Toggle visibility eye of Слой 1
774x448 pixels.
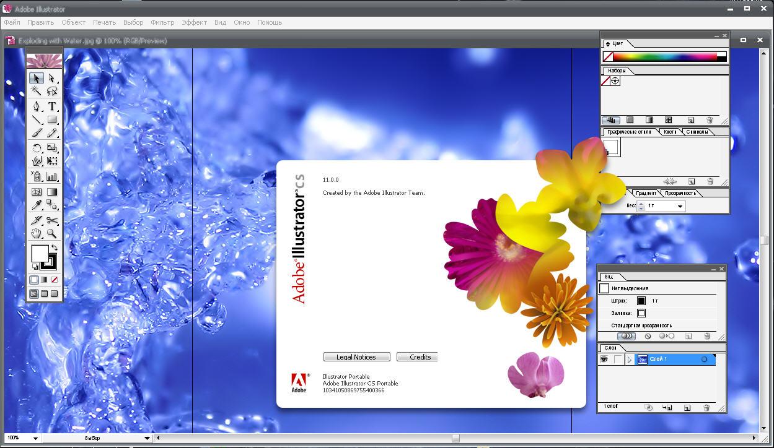[604, 360]
